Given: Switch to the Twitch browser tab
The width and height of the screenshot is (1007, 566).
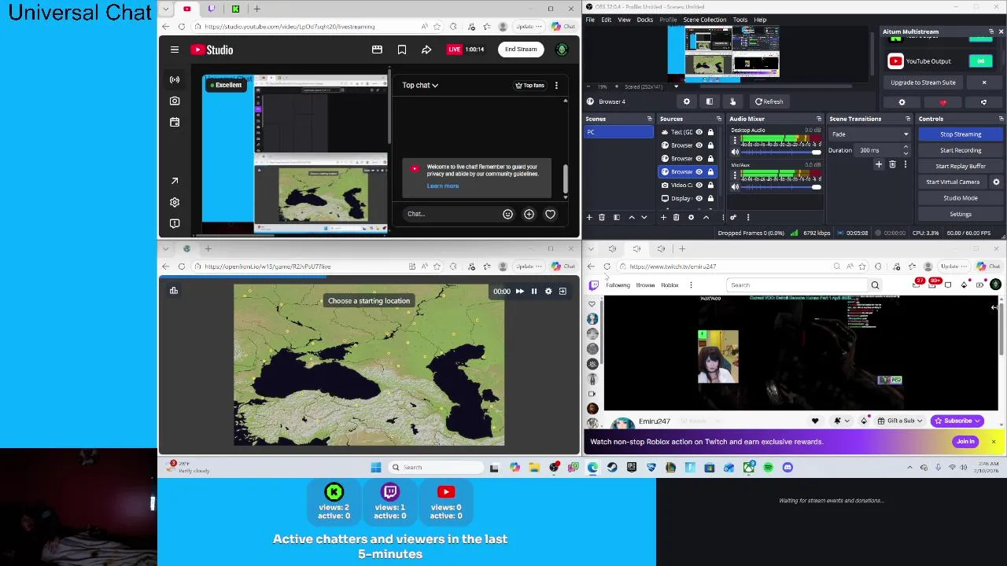Looking at the screenshot, I should pyautogui.click(x=211, y=9).
